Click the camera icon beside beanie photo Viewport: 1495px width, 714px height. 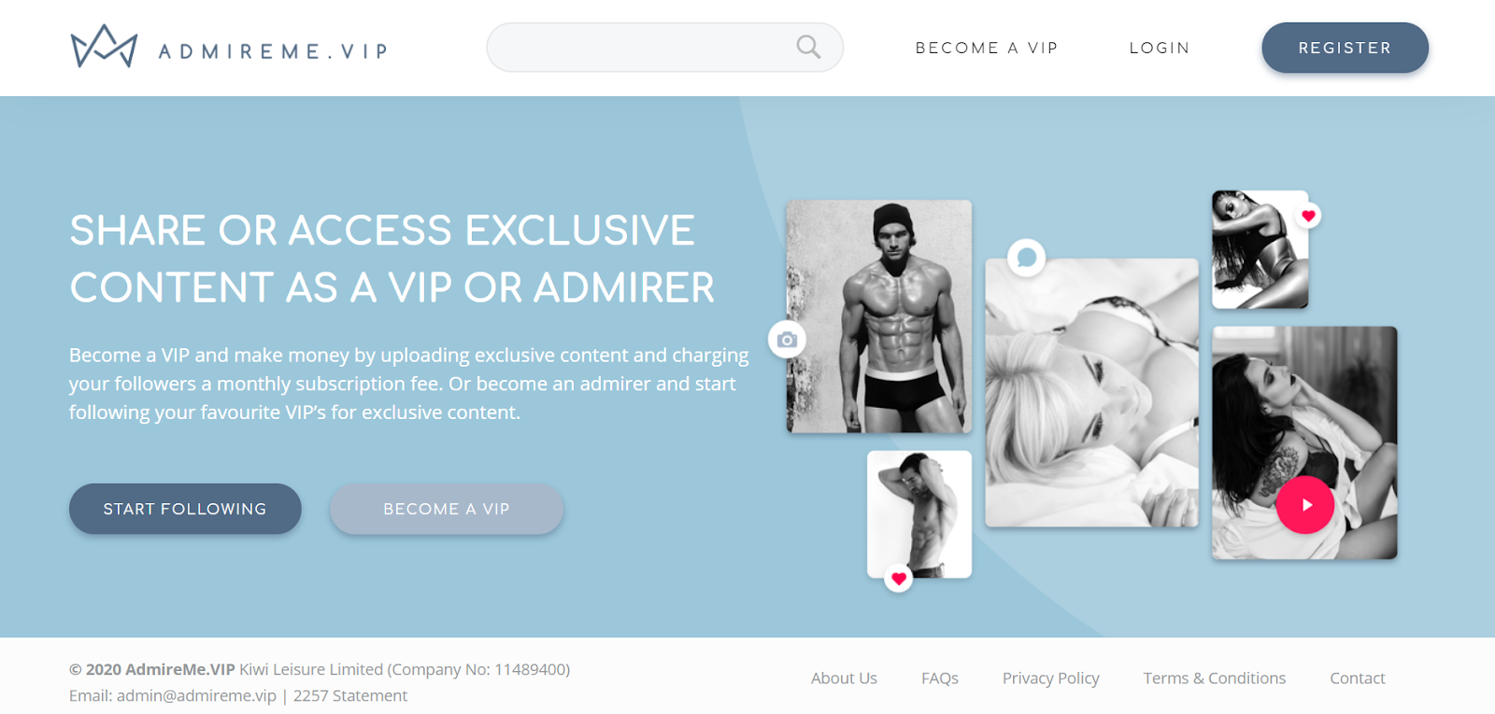point(787,340)
